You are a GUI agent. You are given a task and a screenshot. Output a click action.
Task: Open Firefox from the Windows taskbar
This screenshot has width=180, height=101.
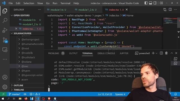click(26, 99)
